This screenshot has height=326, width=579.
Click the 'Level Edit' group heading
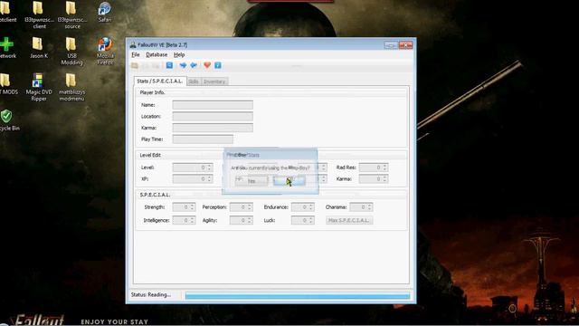coord(150,155)
